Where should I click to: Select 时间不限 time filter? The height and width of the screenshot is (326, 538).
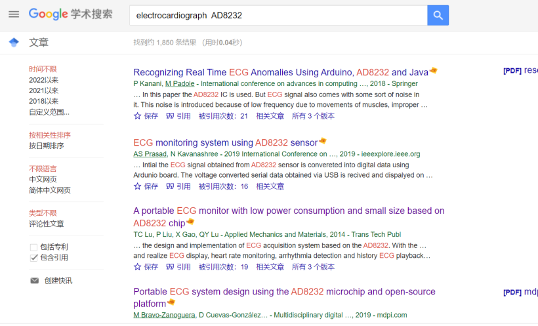[43, 70]
